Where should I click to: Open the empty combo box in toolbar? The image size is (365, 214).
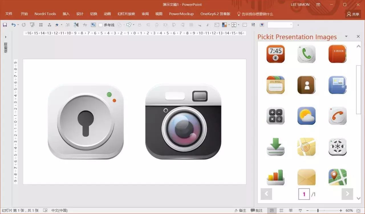[280, 25]
